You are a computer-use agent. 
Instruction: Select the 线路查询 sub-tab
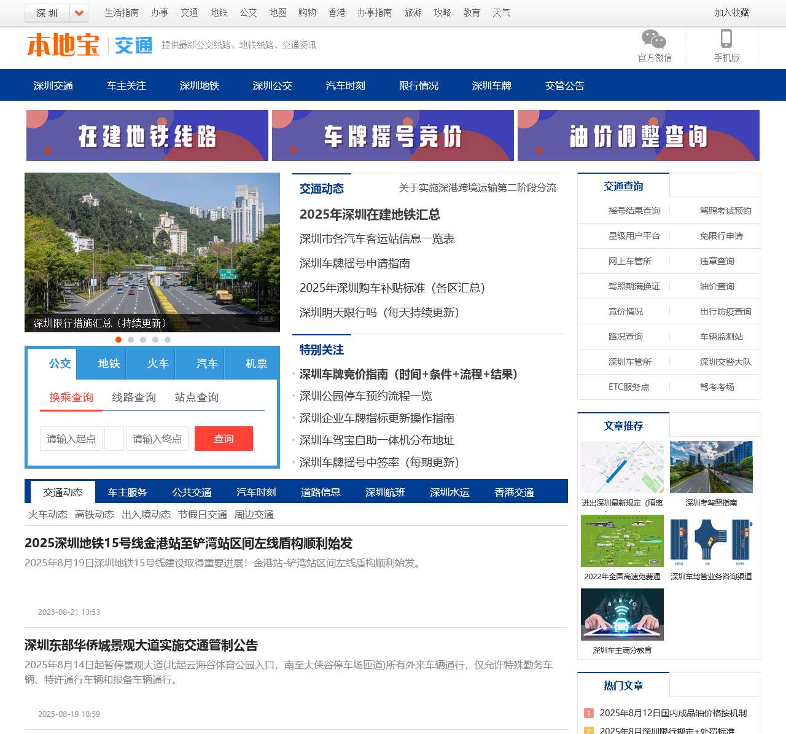[134, 397]
